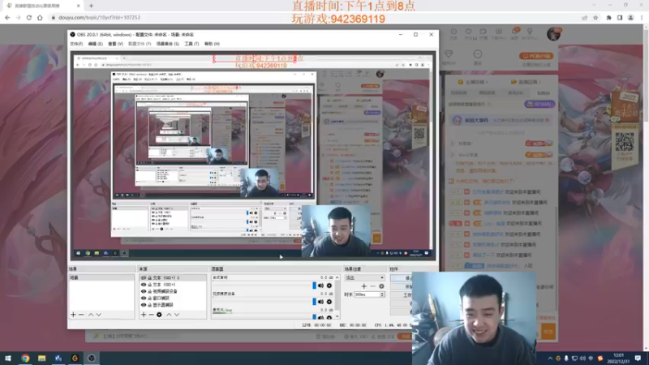Image resolution: width=649 pixels, height=365 pixels.
Task: Mute the 台式音响 mixer channel
Action: point(320,286)
